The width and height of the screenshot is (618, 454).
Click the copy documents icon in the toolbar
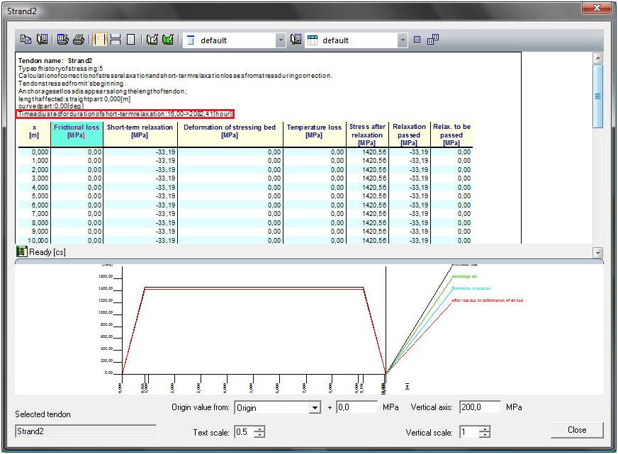26,40
